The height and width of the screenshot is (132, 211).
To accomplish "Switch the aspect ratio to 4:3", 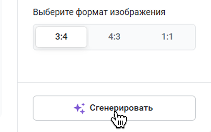I will tap(114, 37).
